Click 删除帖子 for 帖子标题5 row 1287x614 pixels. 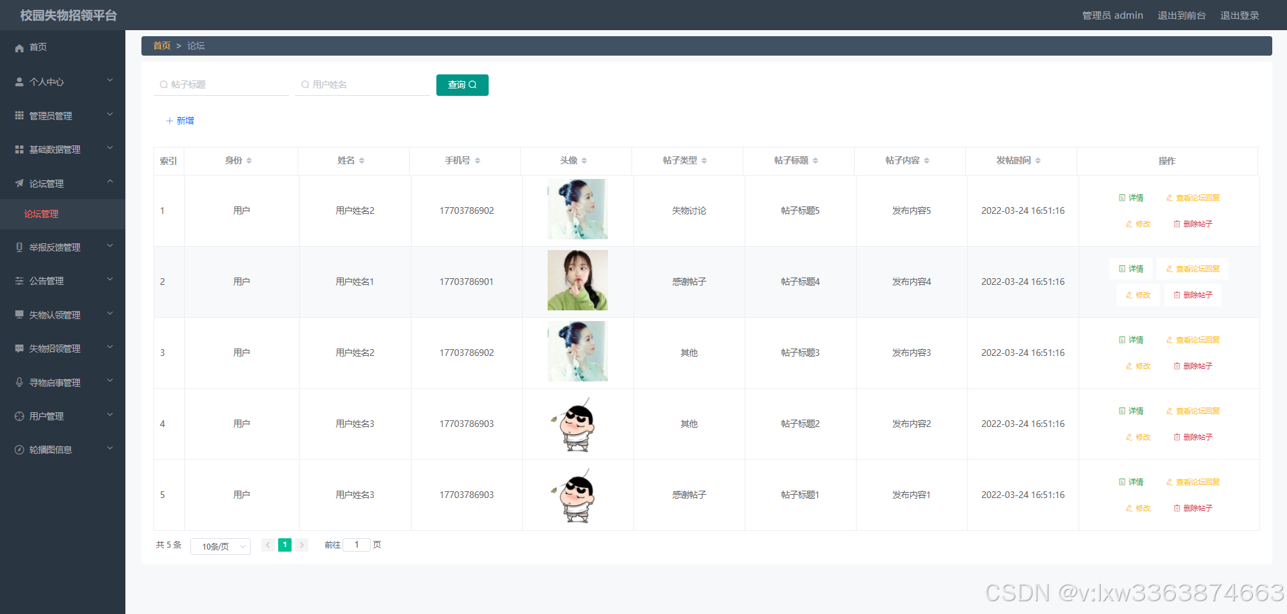pyautogui.click(x=1192, y=224)
